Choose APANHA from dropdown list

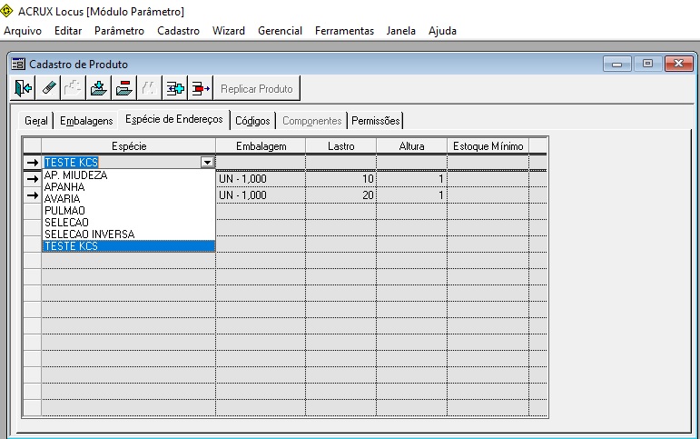129,187
